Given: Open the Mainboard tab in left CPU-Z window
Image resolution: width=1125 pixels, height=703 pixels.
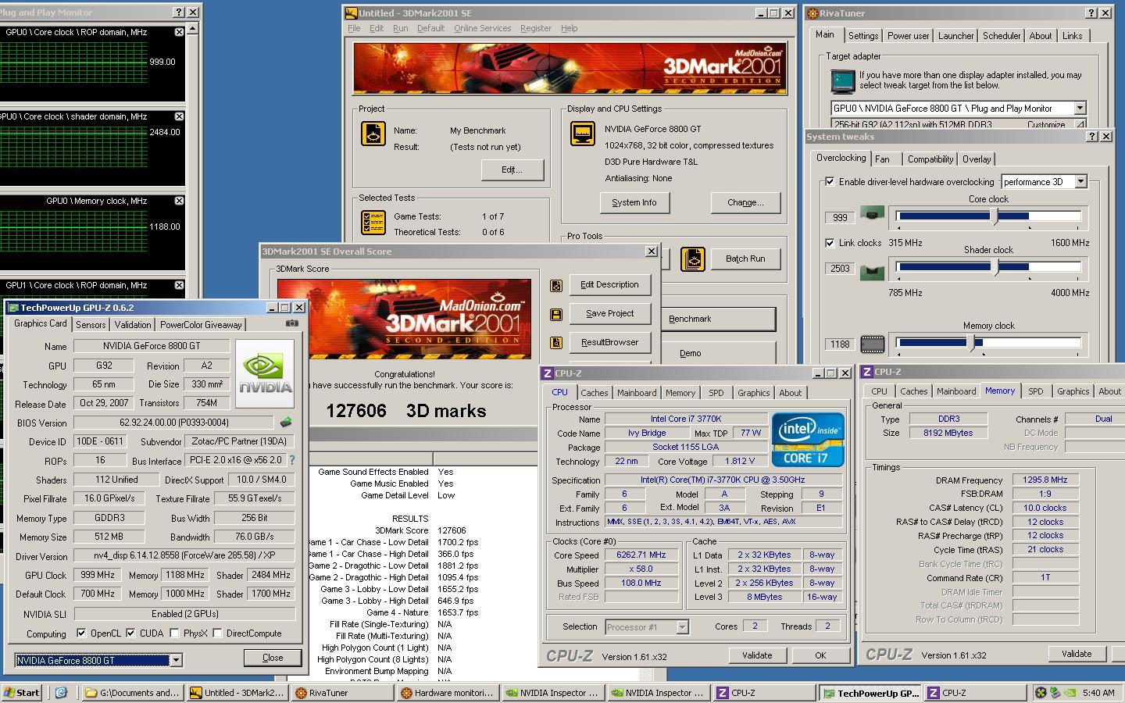Looking at the screenshot, I should tap(637, 393).
